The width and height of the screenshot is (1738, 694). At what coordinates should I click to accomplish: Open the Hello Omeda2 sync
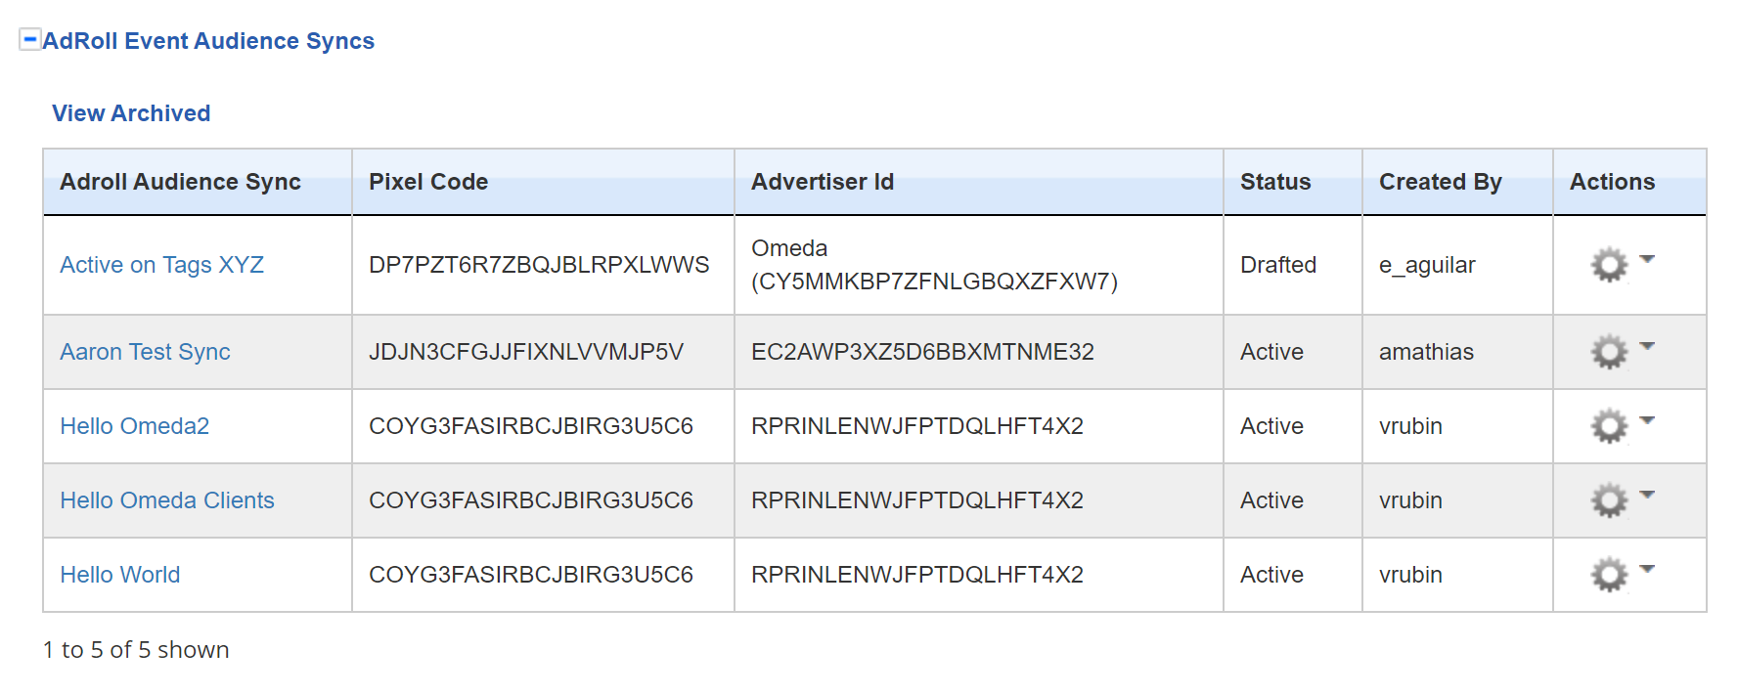click(134, 426)
